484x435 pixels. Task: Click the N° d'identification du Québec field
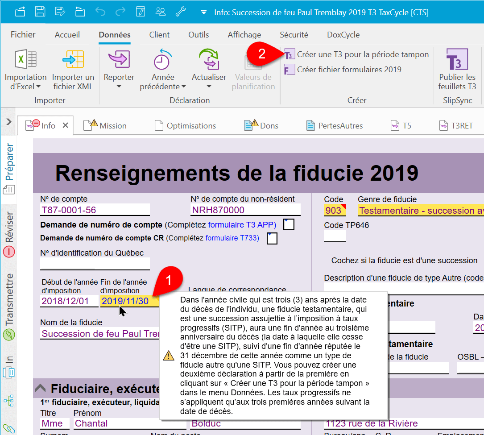pos(95,264)
